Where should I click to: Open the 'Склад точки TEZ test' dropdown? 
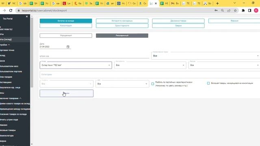[76, 65]
